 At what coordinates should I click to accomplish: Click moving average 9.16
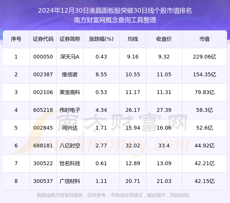click(133, 57)
